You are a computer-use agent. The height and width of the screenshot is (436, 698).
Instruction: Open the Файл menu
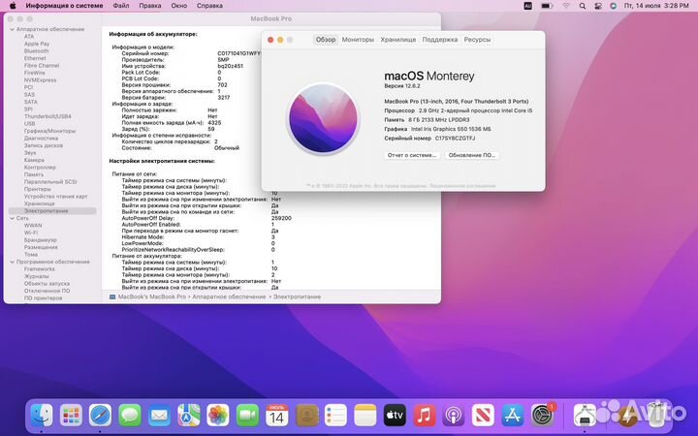[x=121, y=6]
